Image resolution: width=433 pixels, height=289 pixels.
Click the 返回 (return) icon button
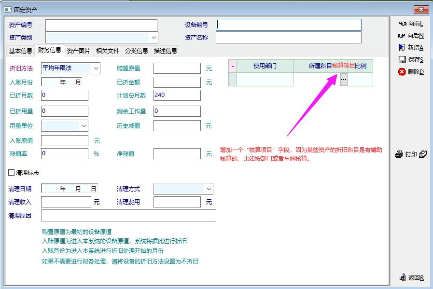point(411,277)
